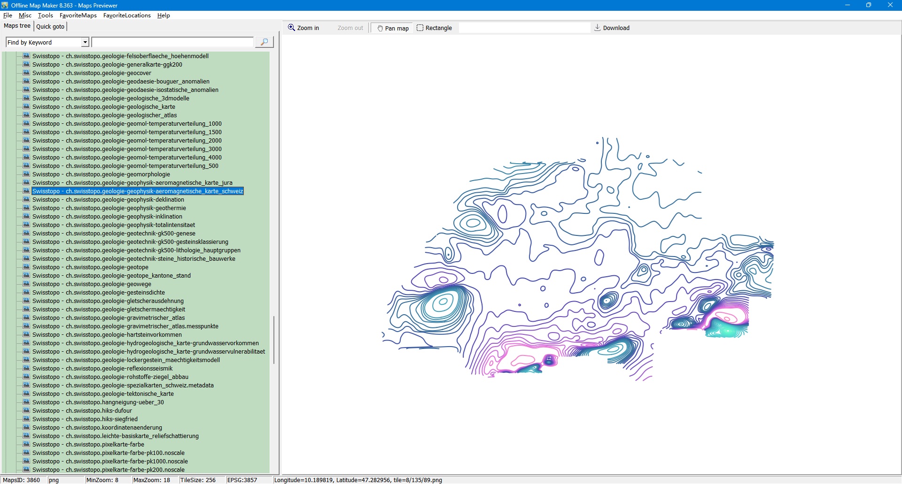Select the geophysik-deklination map entry

[108, 200]
